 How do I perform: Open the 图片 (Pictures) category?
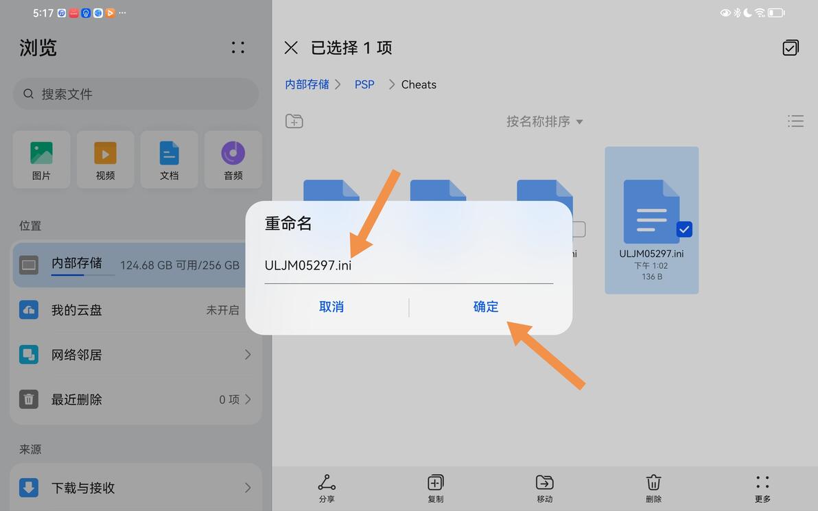coord(41,159)
